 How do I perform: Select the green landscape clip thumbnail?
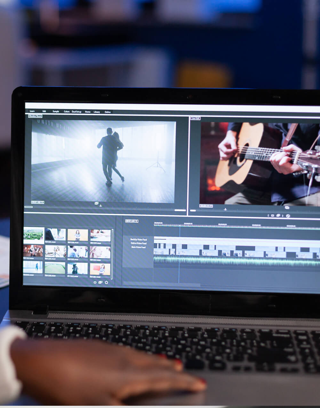tap(34, 234)
